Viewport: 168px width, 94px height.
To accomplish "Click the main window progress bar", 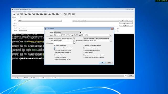I will tap(68, 75).
